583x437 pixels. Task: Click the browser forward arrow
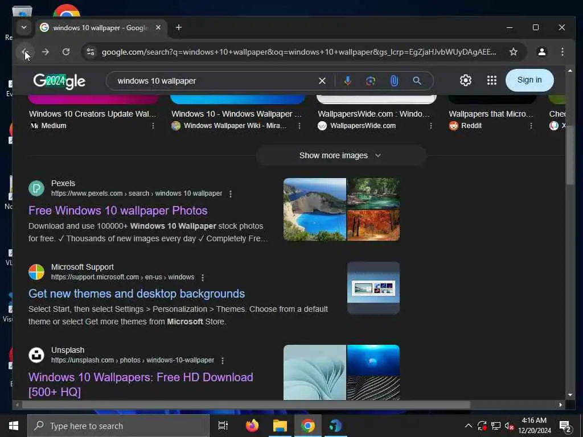click(x=46, y=52)
